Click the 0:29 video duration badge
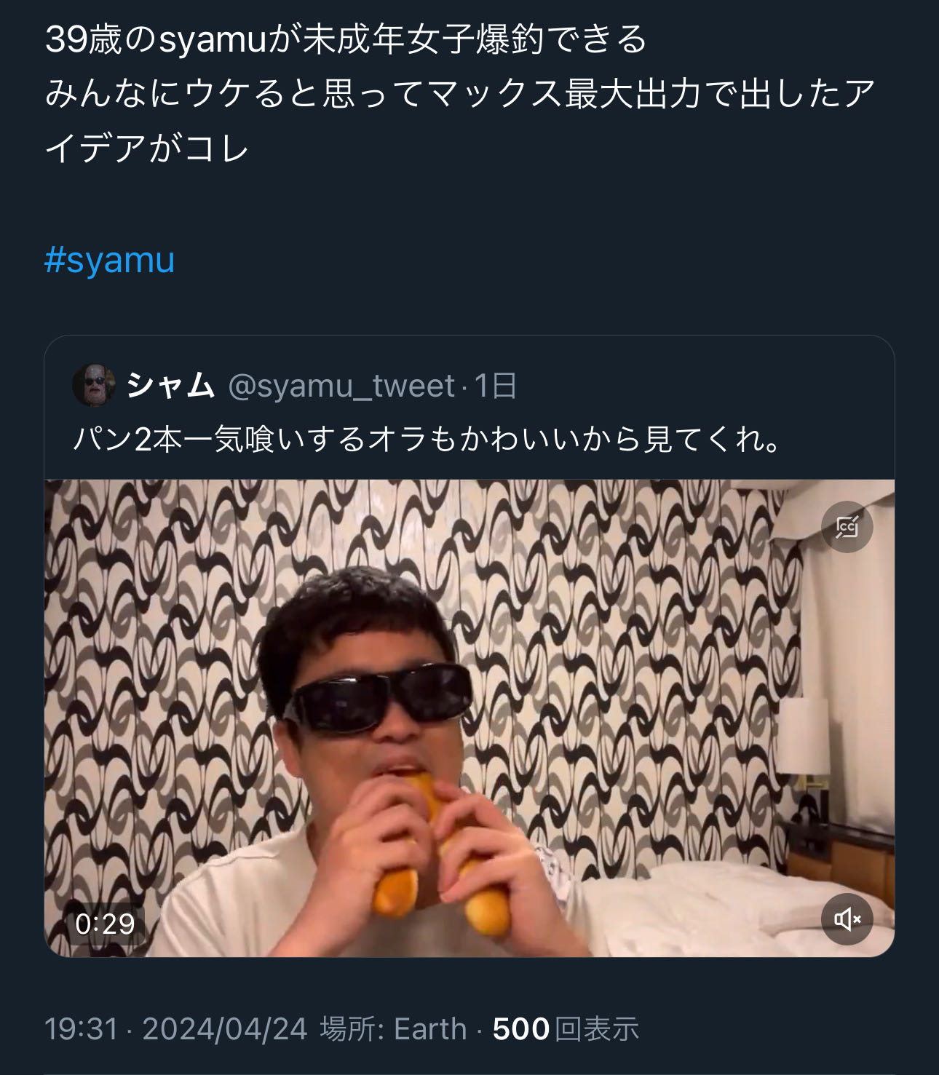The height and width of the screenshot is (1075, 939). (105, 924)
